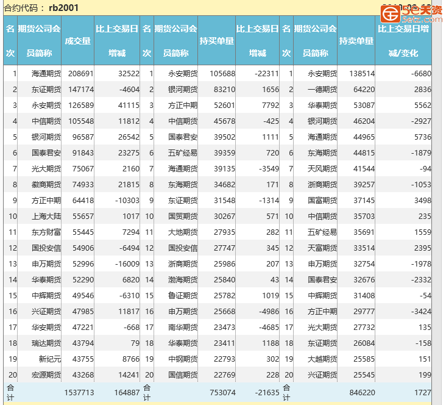Click total long positions 753074
446x405 pixels.
tap(223, 392)
